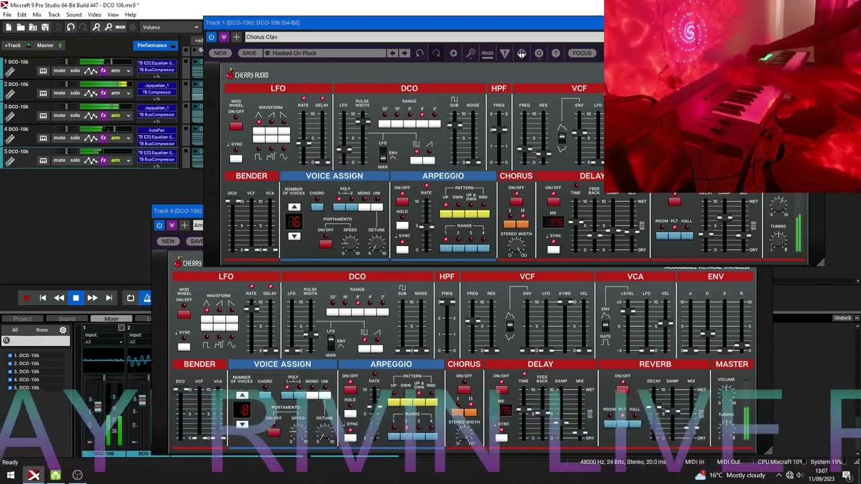Open Hooked On Pluck preset selector
The image size is (861, 484).
click(325, 53)
